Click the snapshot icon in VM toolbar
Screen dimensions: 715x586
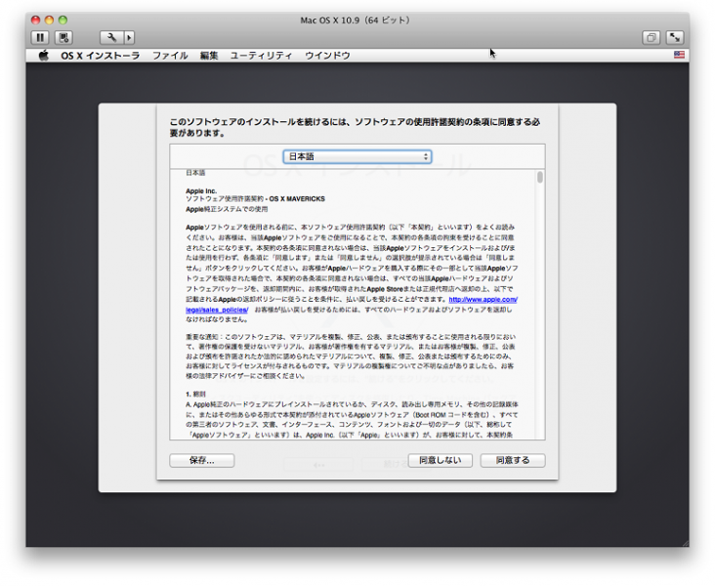[x=63, y=37]
